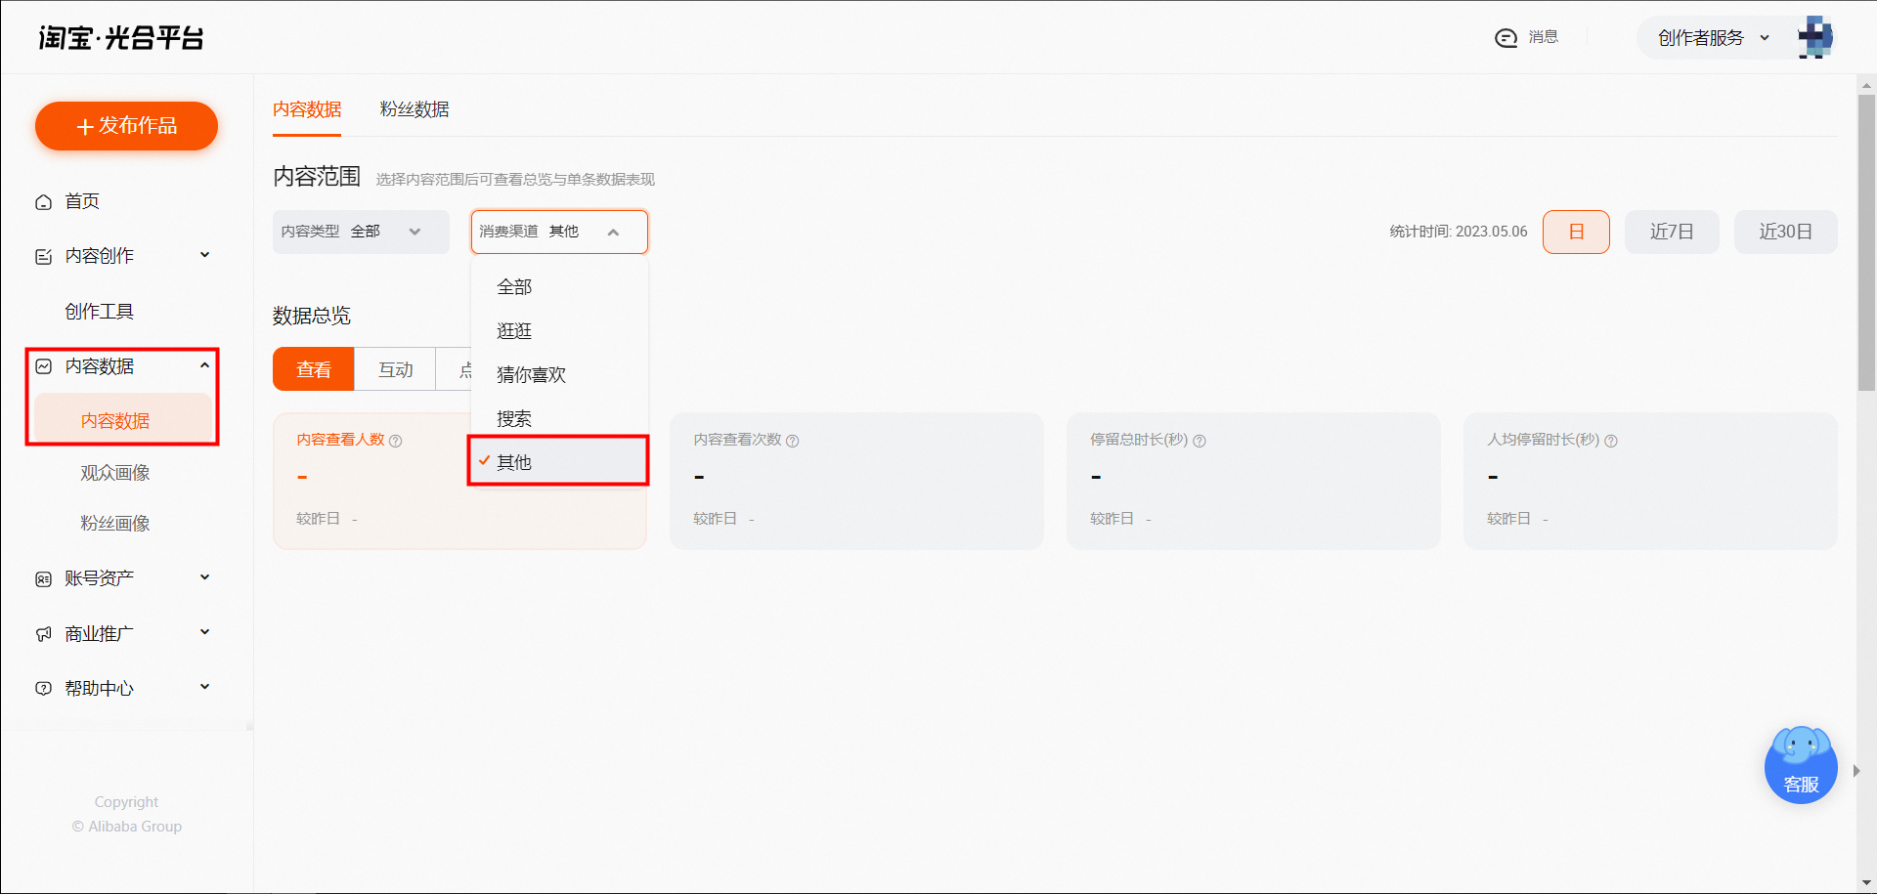
Task: Choose 全部 in the 消费渠道 list
Action: coord(559,287)
